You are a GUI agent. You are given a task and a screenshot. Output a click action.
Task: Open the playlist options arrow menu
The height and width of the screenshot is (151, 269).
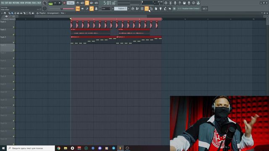click(x=2, y=13)
